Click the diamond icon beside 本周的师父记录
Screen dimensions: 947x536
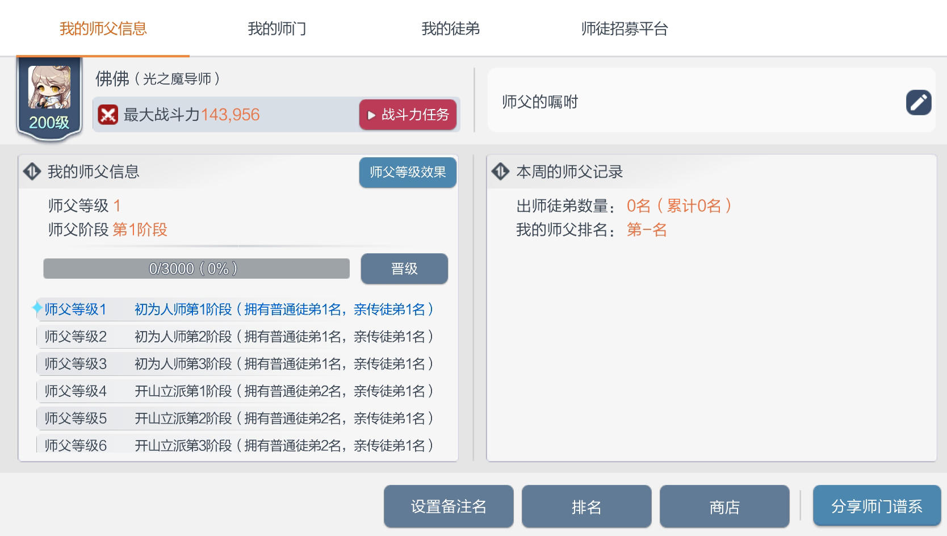coord(500,171)
